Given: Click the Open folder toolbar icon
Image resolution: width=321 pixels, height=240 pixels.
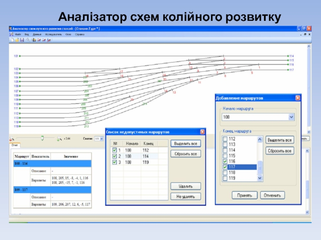Looking at the screenshot, I should pos(17,40).
